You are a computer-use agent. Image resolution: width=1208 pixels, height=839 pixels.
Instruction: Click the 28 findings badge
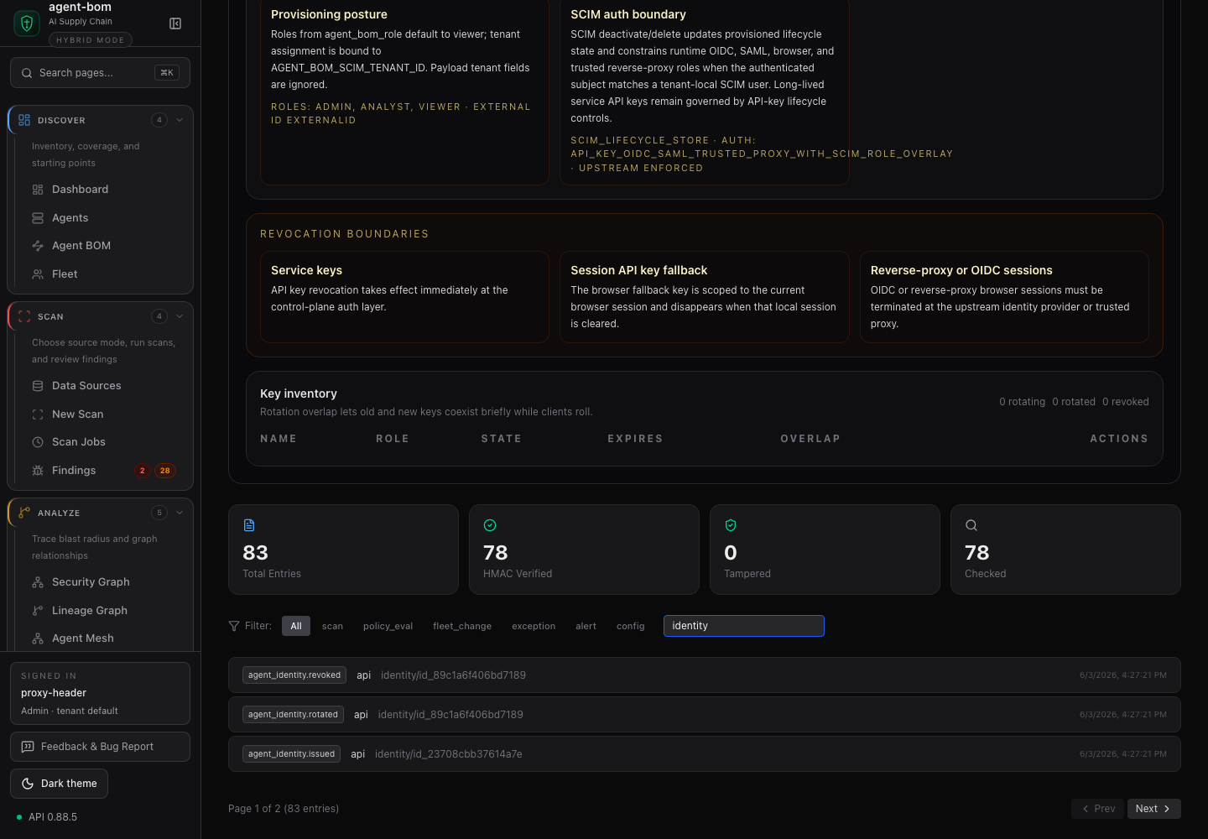point(165,471)
